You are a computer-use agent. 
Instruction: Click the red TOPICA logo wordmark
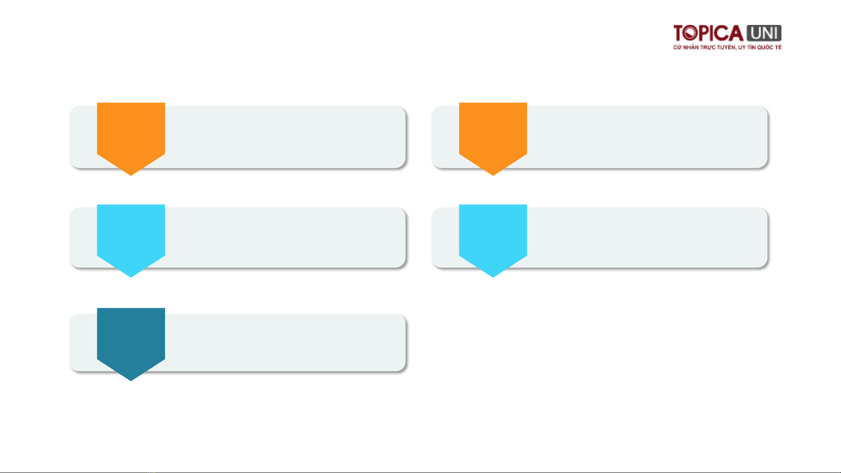(x=708, y=33)
